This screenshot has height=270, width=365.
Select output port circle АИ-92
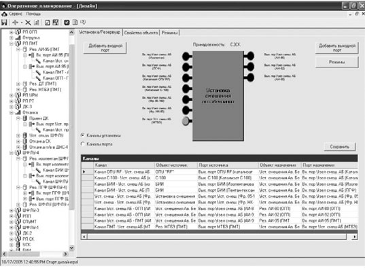click(250, 67)
